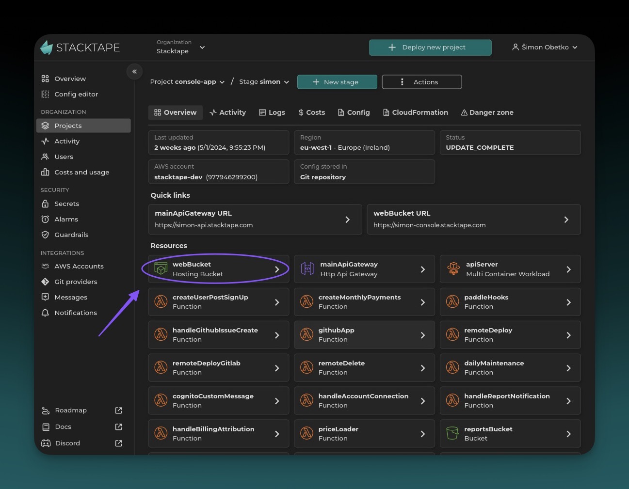Viewport: 629px width, 489px height.
Task: Click the Secrets lock icon
Action: tap(45, 204)
